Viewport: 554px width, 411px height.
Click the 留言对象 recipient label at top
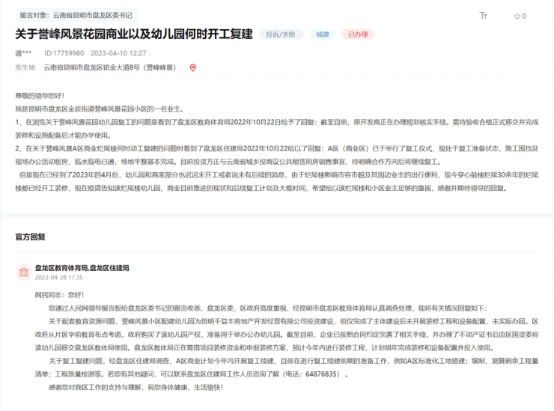(x=75, y=15)
